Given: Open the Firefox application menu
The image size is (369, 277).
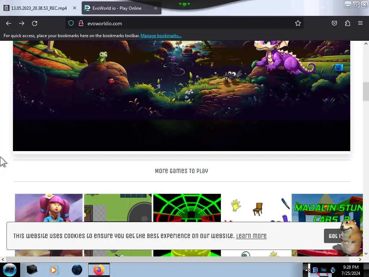Looking at the screenshot, I should coord(360,23).
